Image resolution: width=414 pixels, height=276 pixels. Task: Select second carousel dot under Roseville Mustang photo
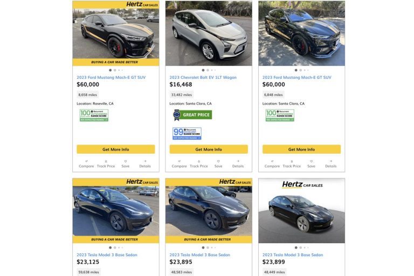point(115,70)
